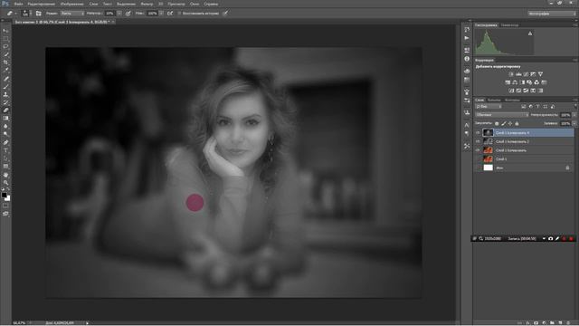
Task: Enable the Восстановить историю checkbox
Action: point(179,14)
